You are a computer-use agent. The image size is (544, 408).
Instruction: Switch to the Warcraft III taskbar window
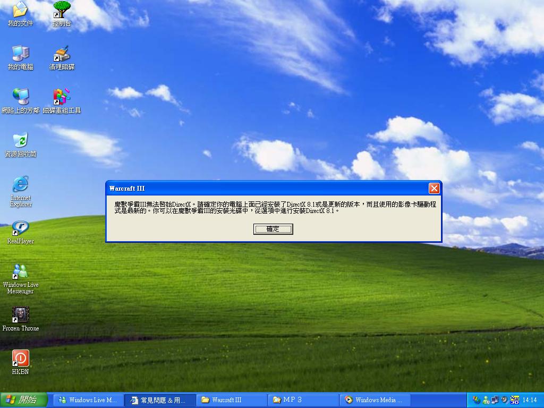pyautogui.click(x=231, y=400)
